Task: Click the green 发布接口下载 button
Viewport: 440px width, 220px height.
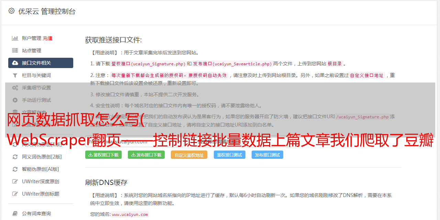Action: (x=146, y=155)
